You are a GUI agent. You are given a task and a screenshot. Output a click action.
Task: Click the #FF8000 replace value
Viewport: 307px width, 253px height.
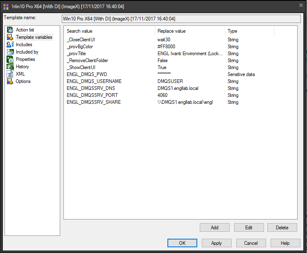167,47
